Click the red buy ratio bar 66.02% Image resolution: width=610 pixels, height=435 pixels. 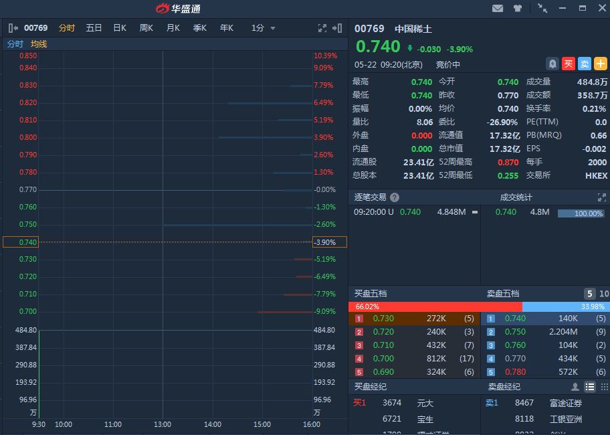tap(435, 307)
